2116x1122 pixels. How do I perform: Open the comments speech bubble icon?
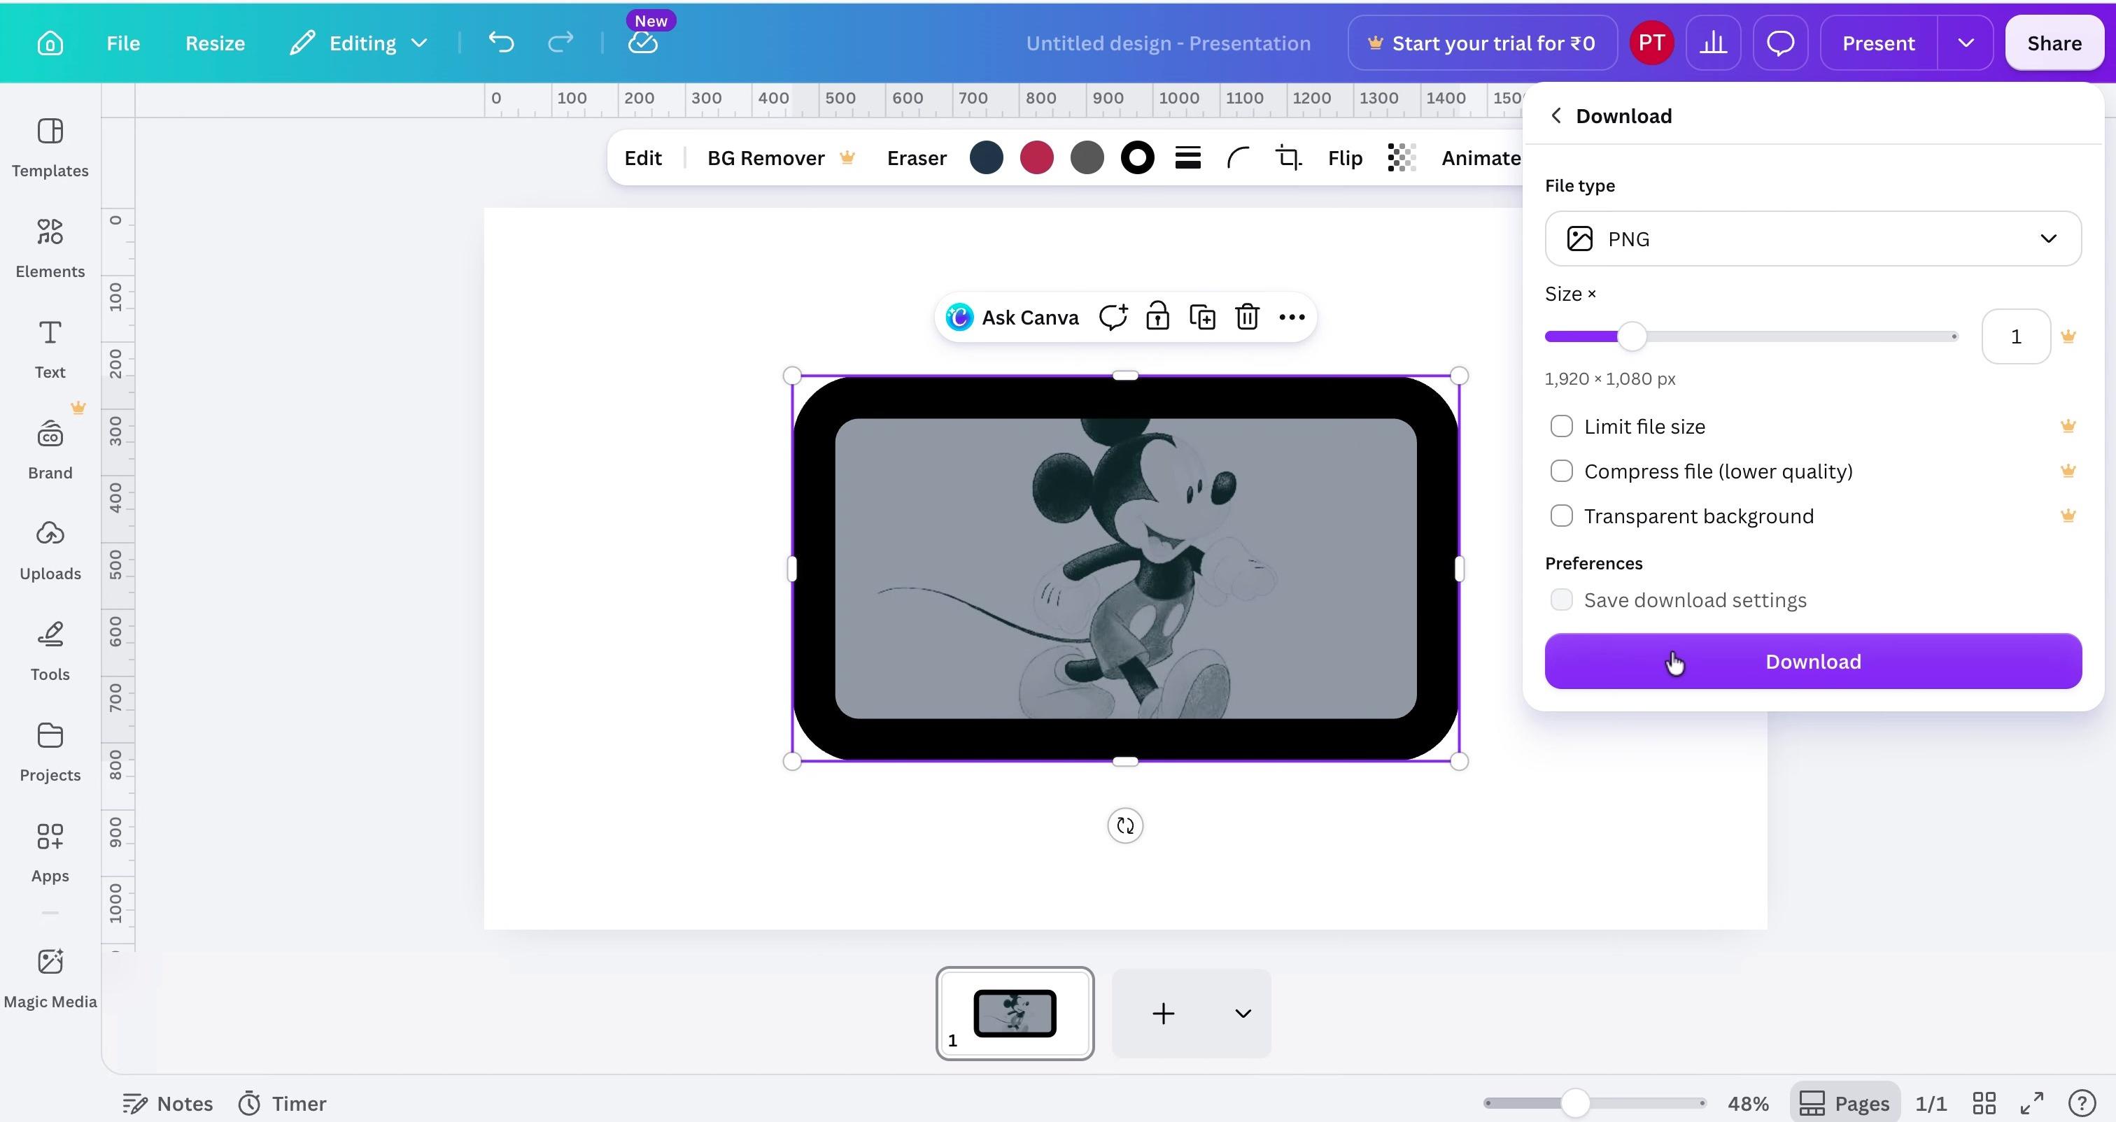(x=1780, y=43)
